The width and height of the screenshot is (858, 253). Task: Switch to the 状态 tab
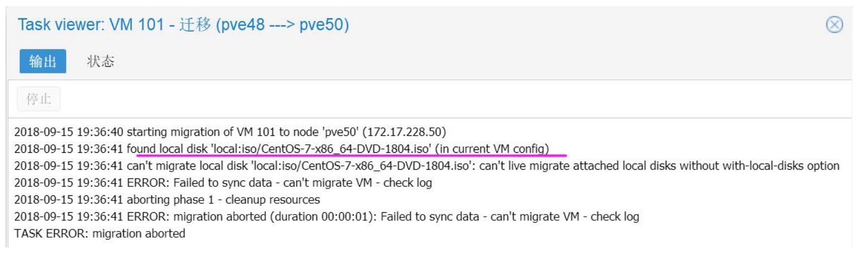(101, 62)
